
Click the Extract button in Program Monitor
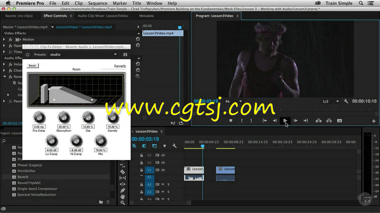[x=329, y=121]
